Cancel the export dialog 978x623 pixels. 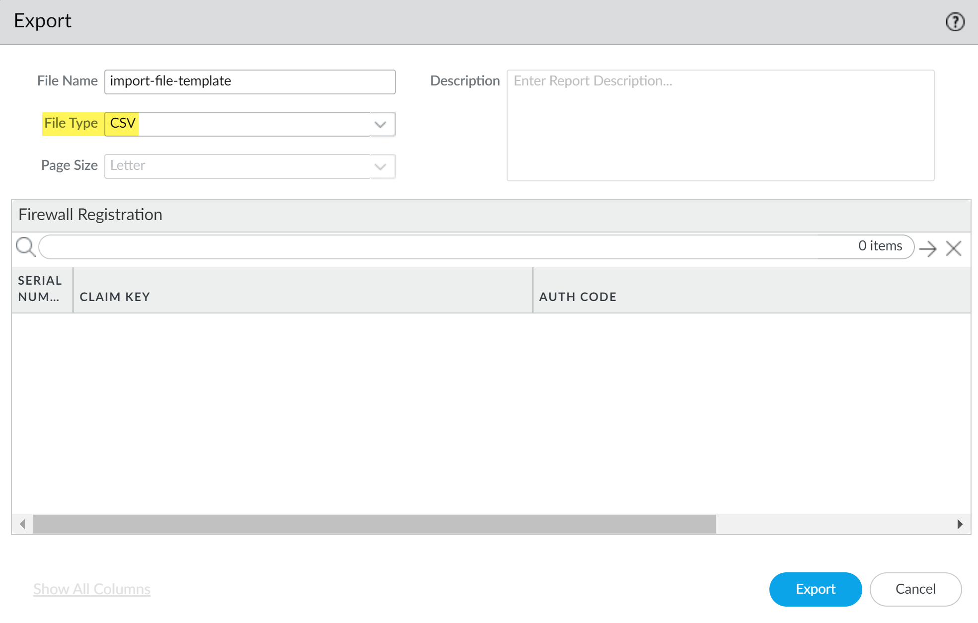click(x=915, y=589)
